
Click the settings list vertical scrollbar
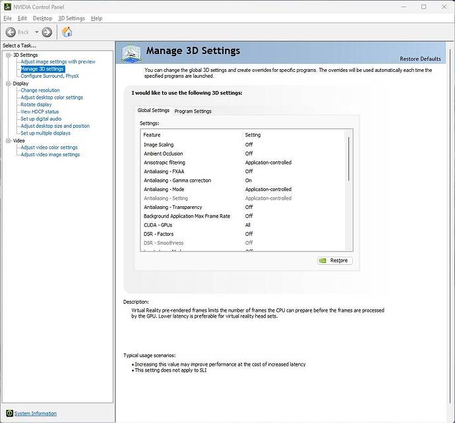348,191
